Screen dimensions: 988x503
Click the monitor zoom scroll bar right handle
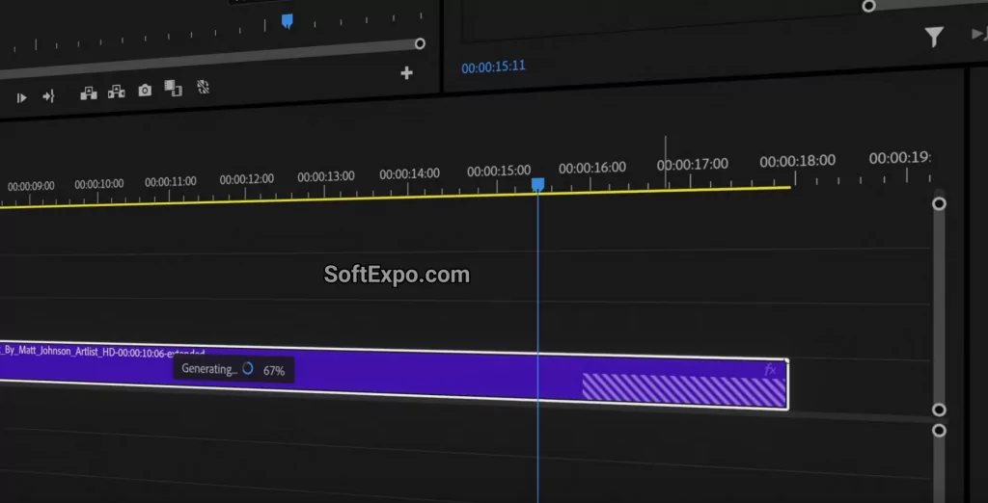point(420,43)
